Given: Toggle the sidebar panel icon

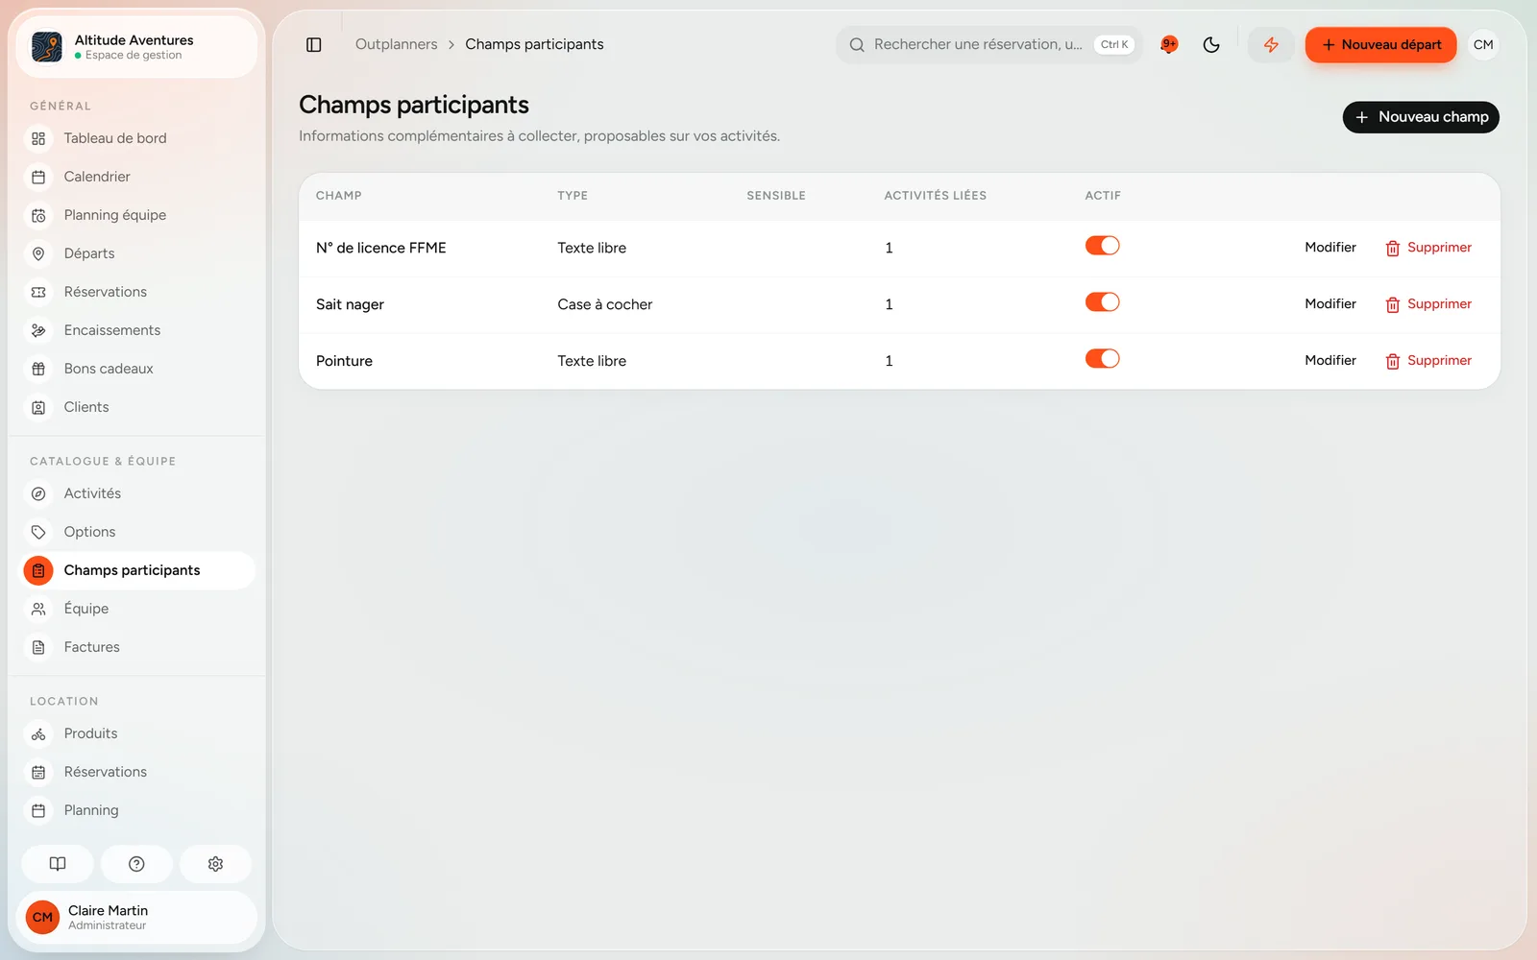Looking at the screenshot, I should (x=313, y=45).
